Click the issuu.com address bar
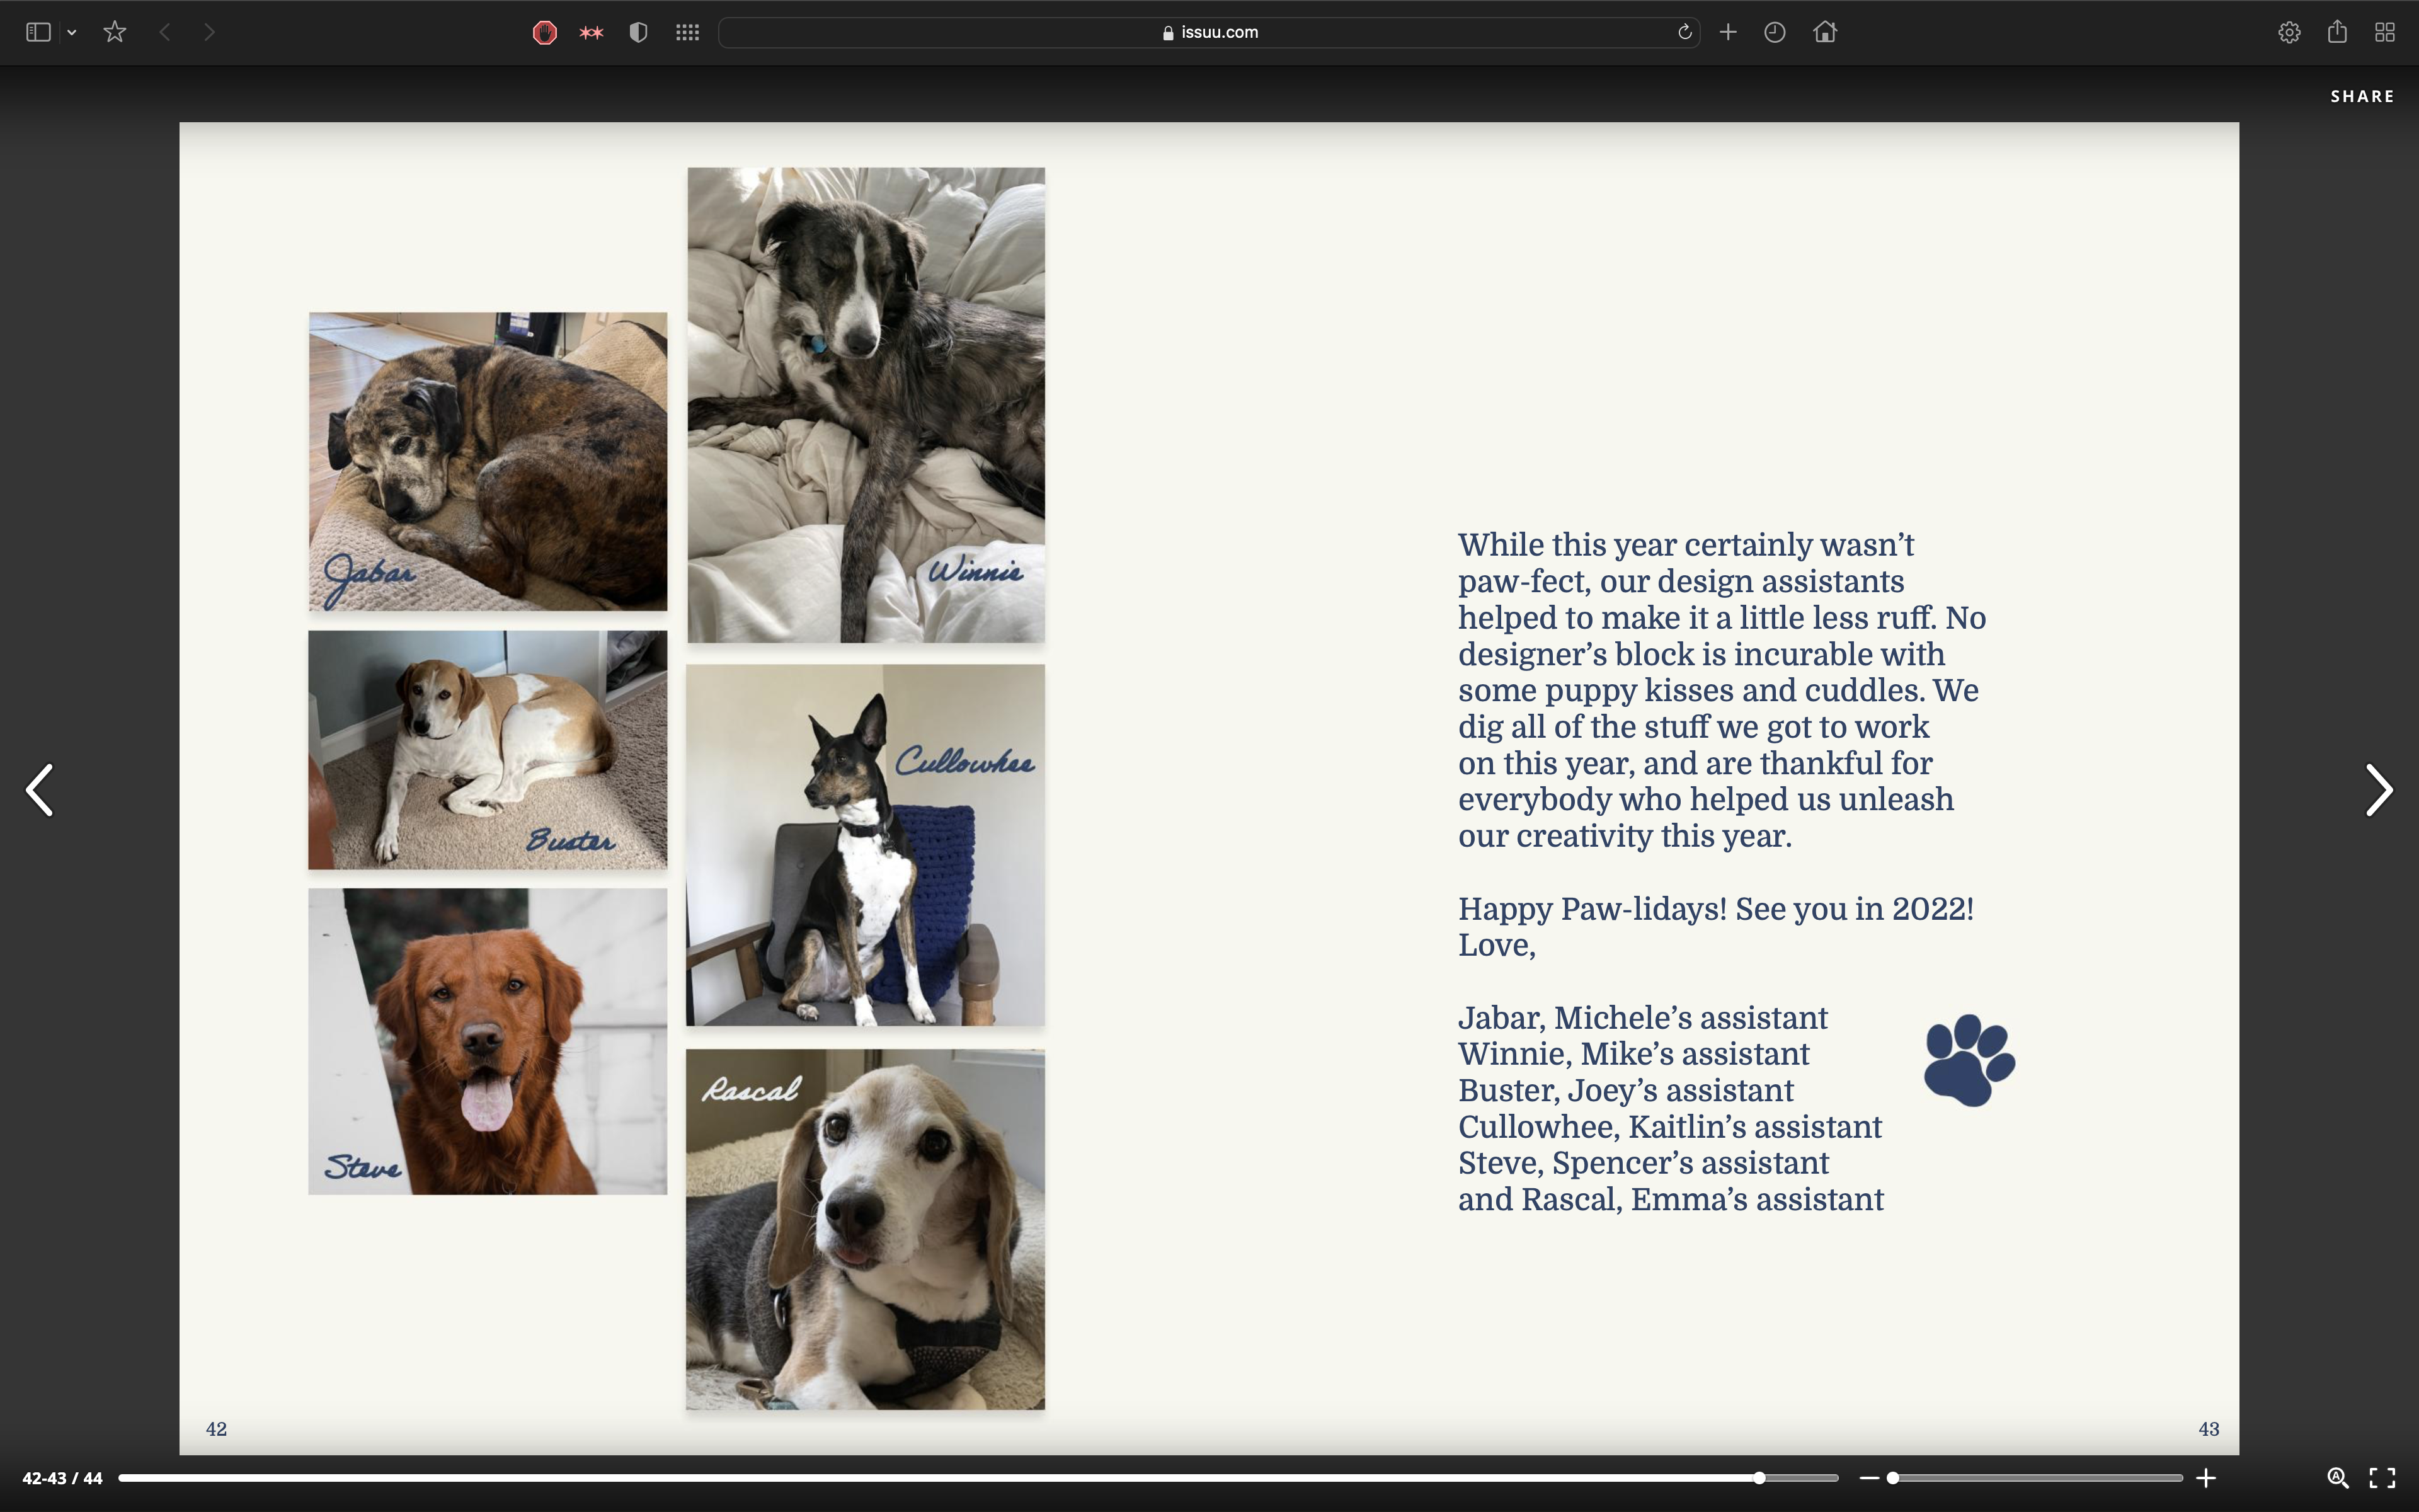The image size is (2419, 1512). tap(1208, 32)
